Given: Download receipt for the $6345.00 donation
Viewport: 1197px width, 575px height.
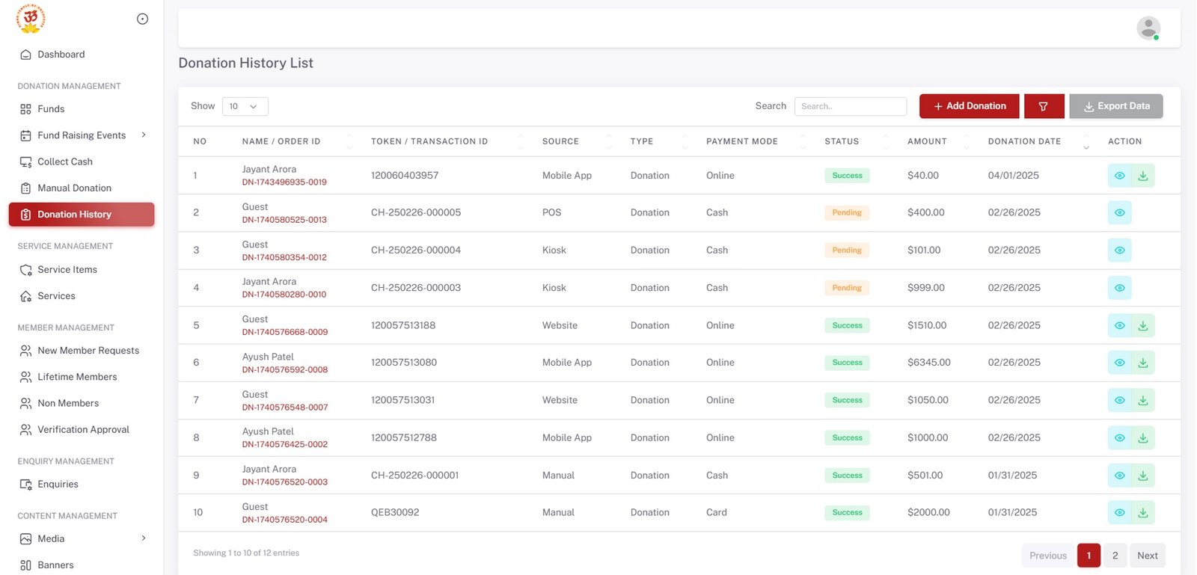Looking at the screenshot, I should point(1142,363).
